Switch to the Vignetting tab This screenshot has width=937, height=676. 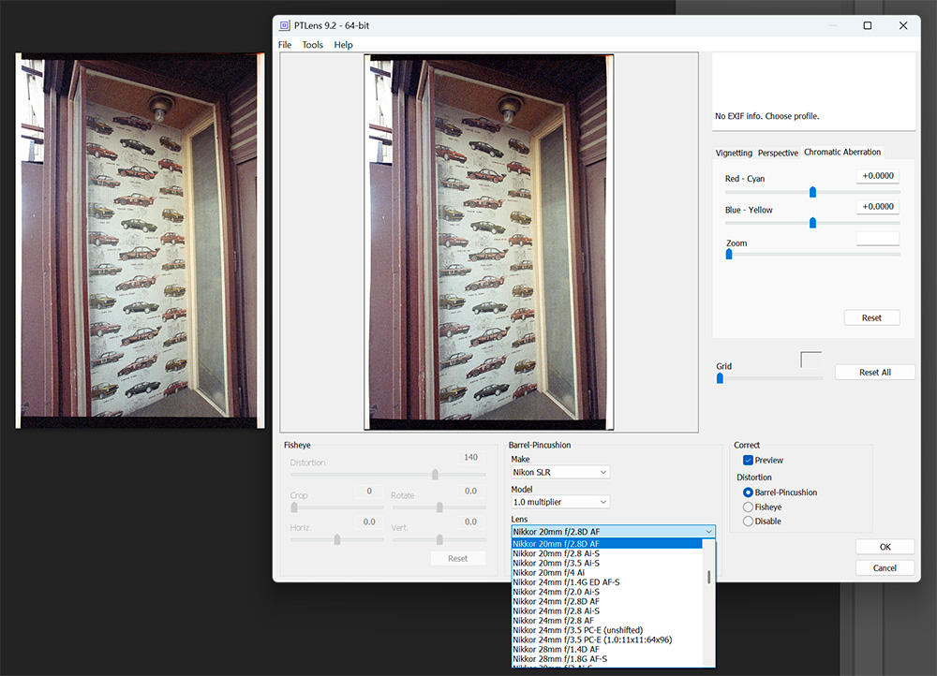[734, 153]
